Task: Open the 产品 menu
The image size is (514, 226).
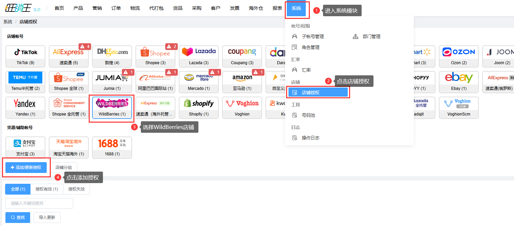Action: pos(78,8)
